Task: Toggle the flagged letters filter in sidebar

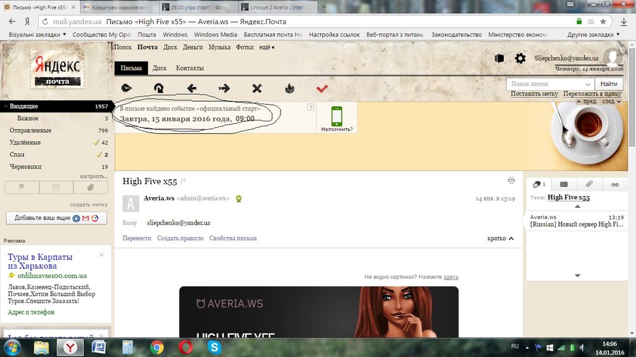Action: (22, 187)
